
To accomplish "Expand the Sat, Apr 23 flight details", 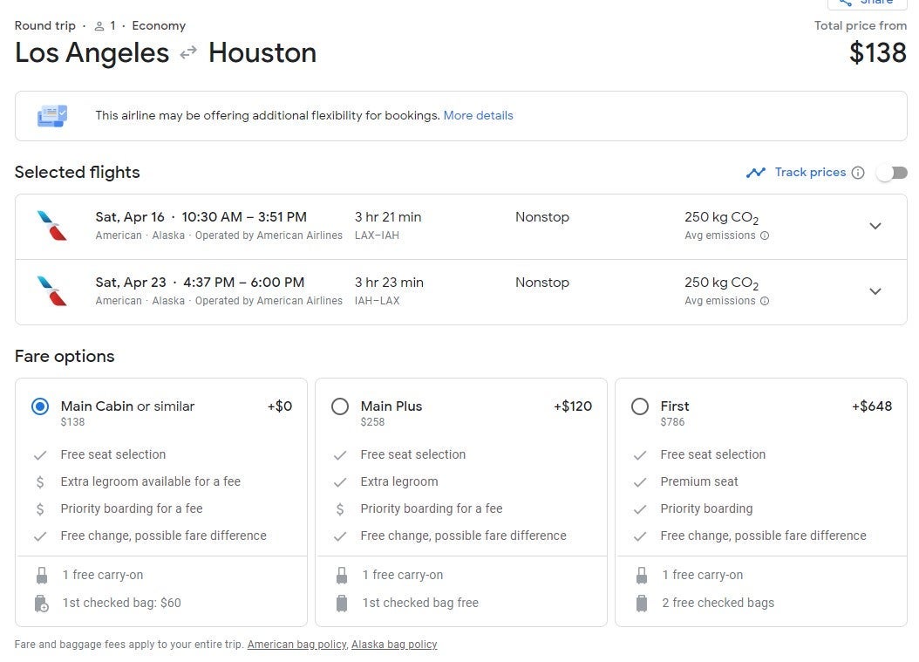I will (x=875, y=291).
